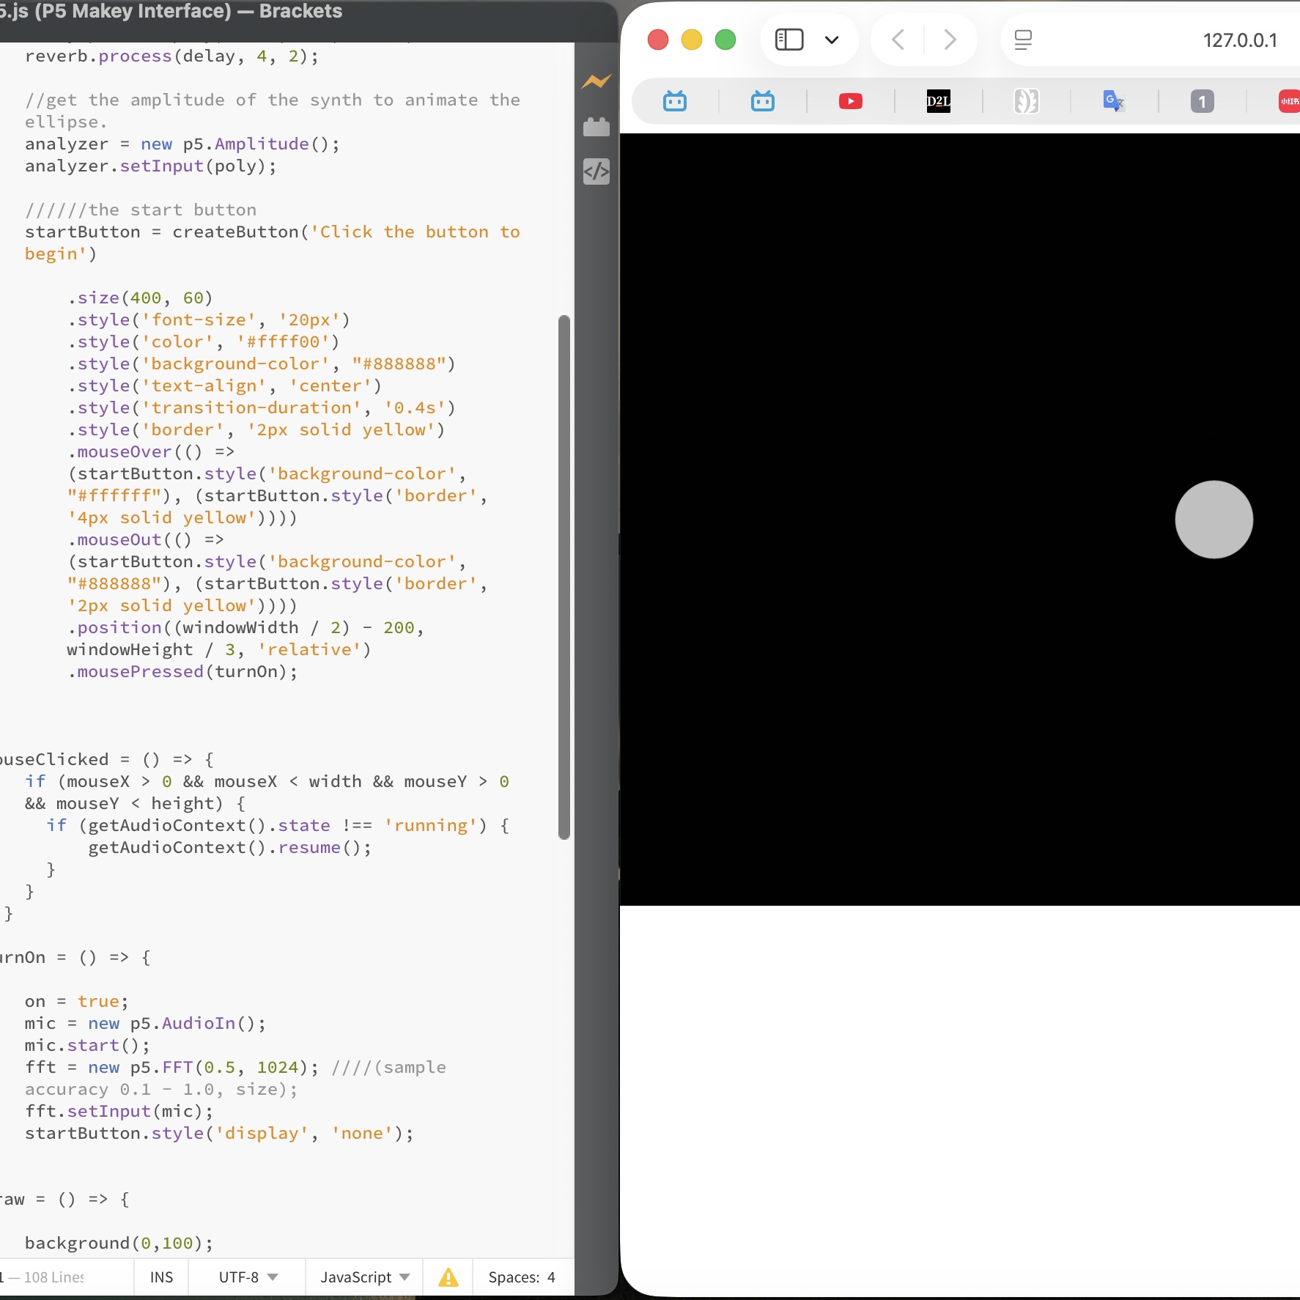Image resolution: width=1300 pixels, height=1300 pixels.
Task: Click the 'on = true;' line
Action: [x=77, y=1002]
